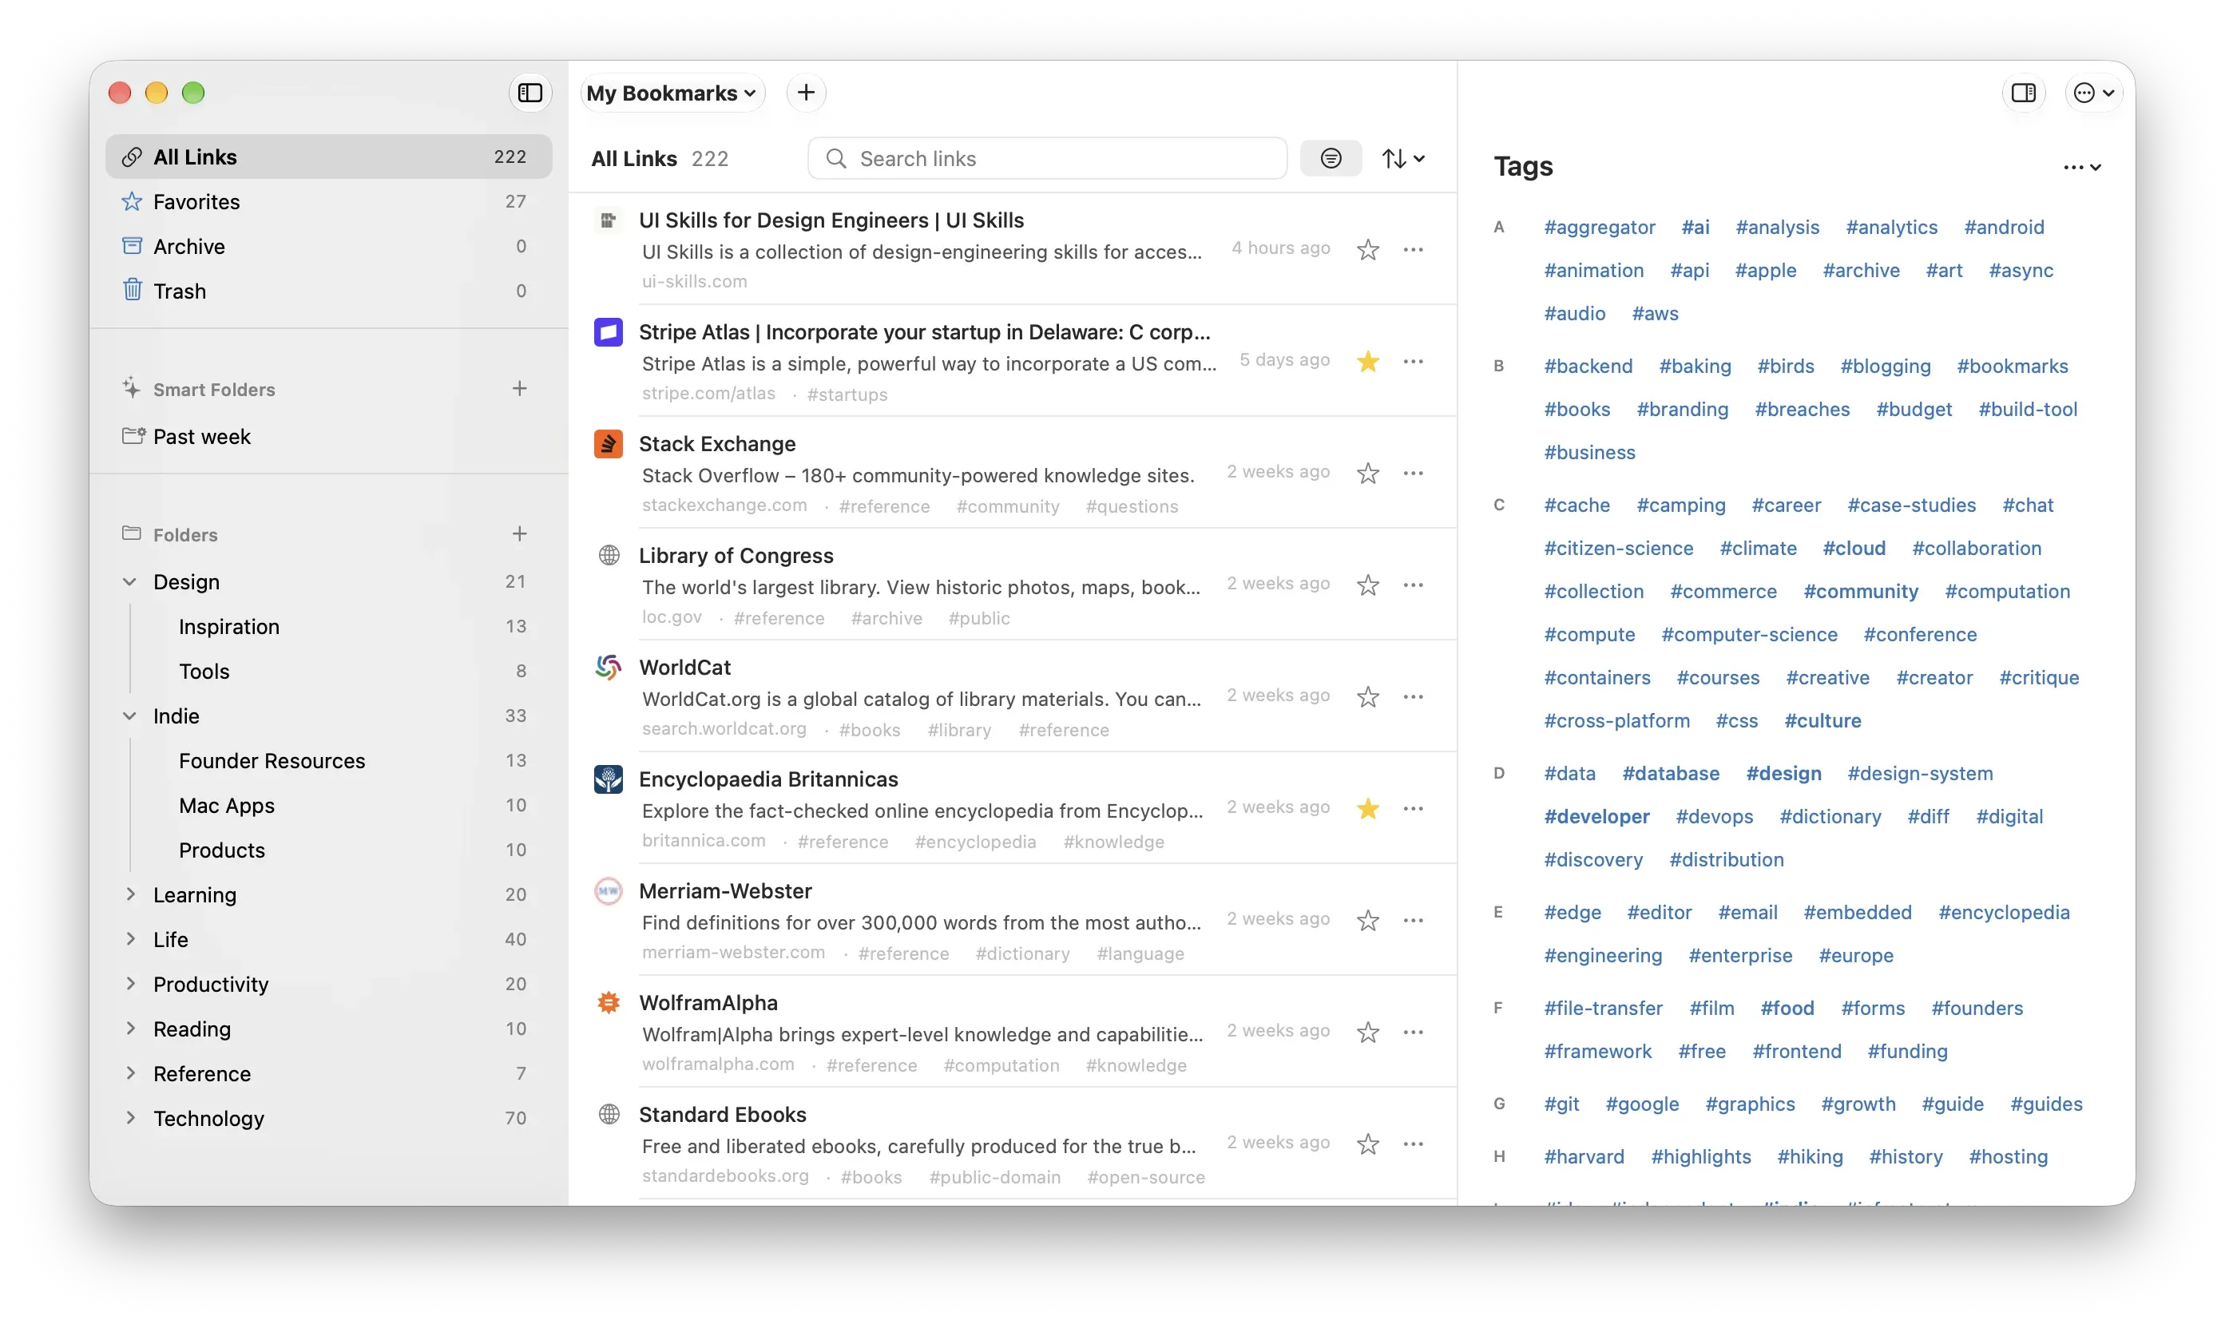The height and width of the screenshot is (1324, 2225).
Task: Open the Archive section
Action: [x=328, y=246]
